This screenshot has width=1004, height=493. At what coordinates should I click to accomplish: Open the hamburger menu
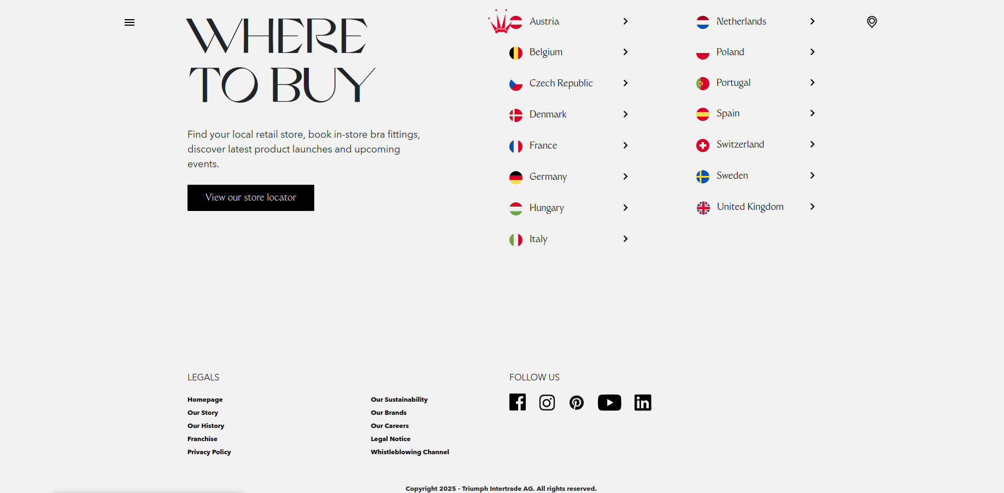130,22
